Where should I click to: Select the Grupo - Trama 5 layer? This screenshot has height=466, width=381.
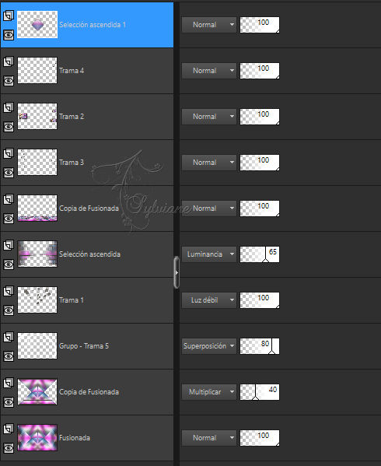point(87,346)
